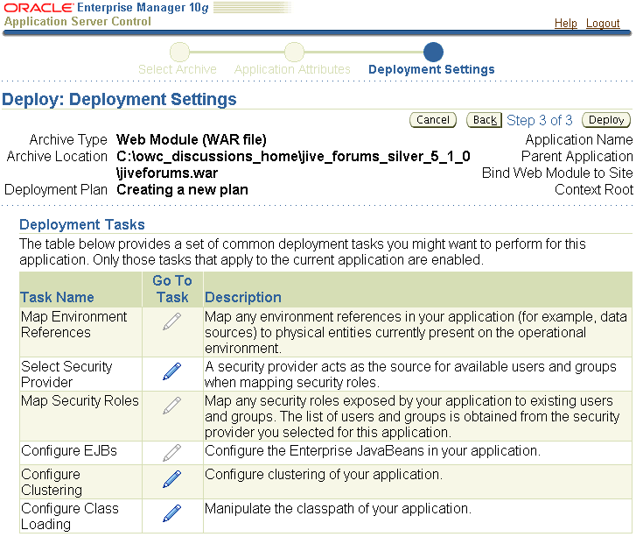Image resolution: width=636 pixels, height=537 pixels.
Task: Click Creating a new plan value
Action: [182, 190]
